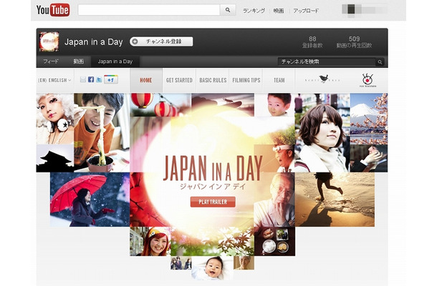
Task: Click the temple silhouette photo
Action: point(55,158)
